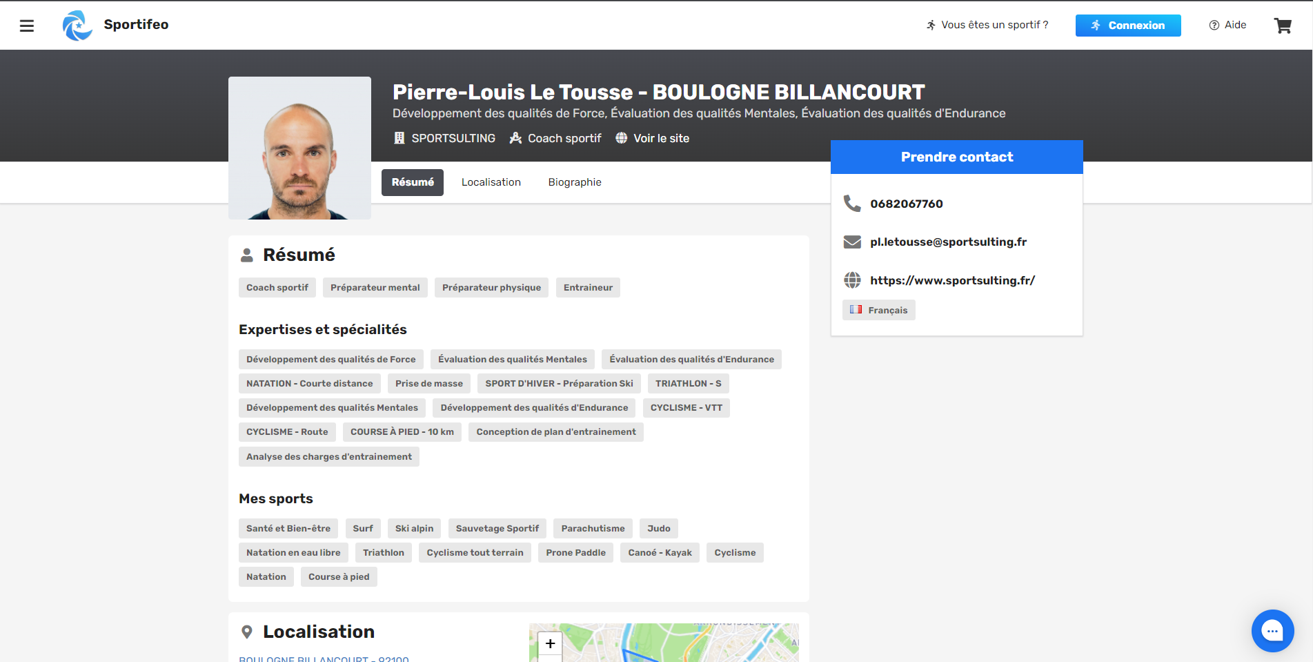Click the running figure icon beside sportif question
The width and height of the screenshot is (1313, 662).
click(931, 26)
